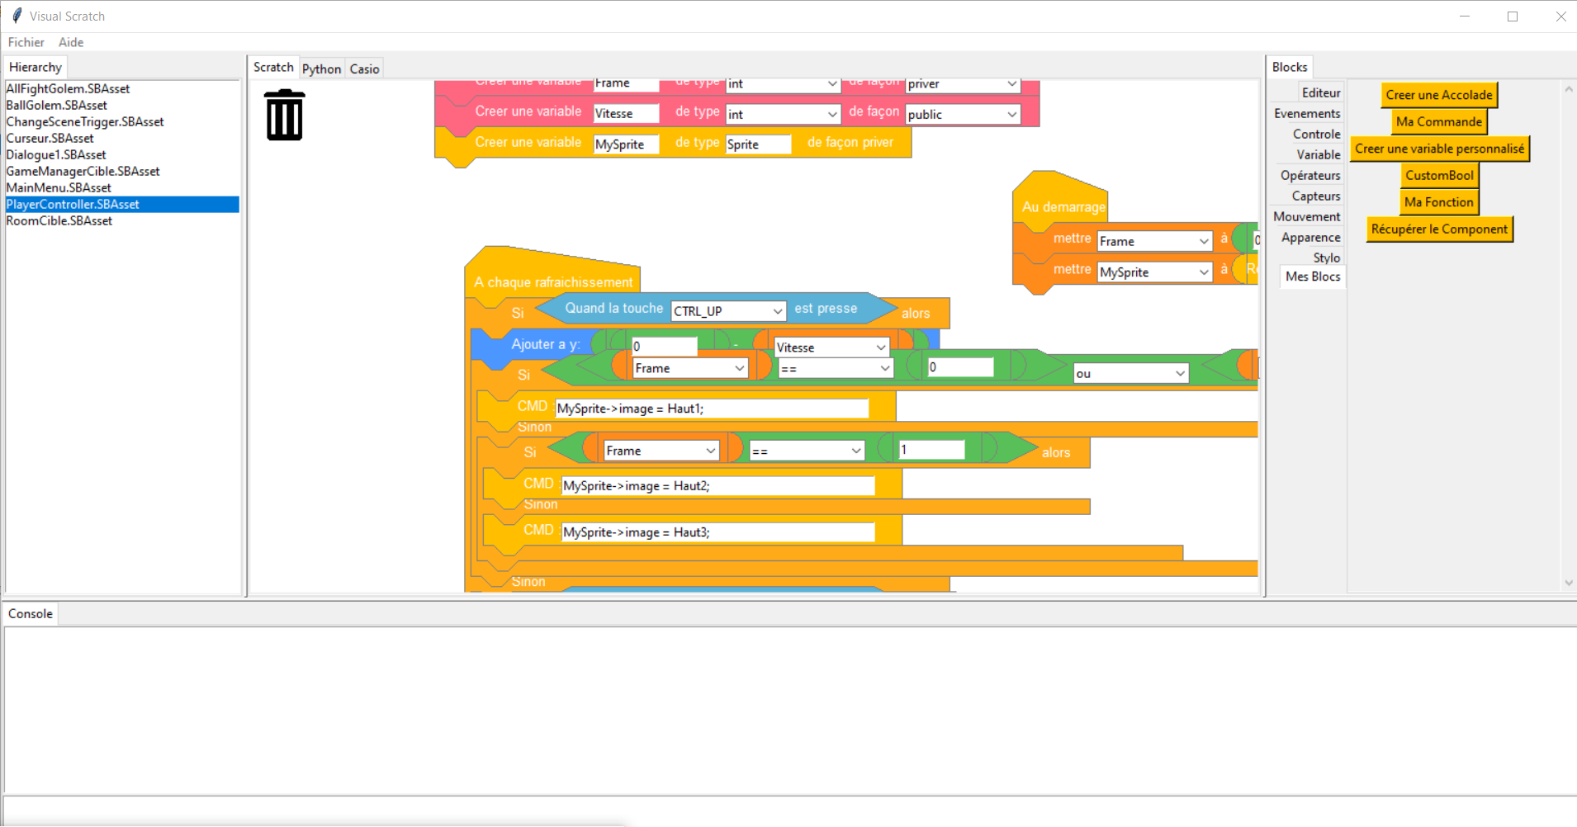Open the Frame dropdown in Au demarrage
The width and height of the screenshot is (1577, 827).
point(1154,241)
